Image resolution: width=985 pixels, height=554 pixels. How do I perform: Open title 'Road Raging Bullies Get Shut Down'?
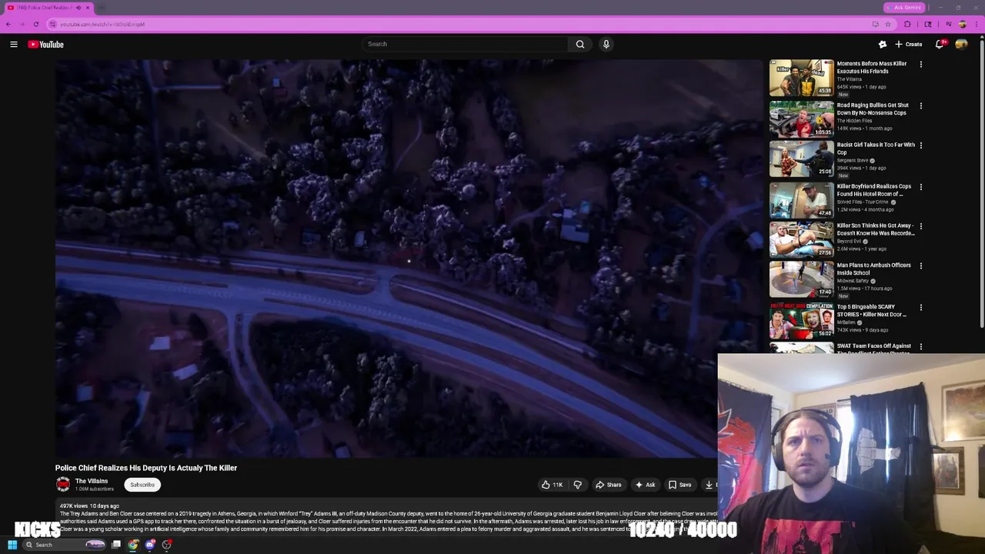(873, 109)
